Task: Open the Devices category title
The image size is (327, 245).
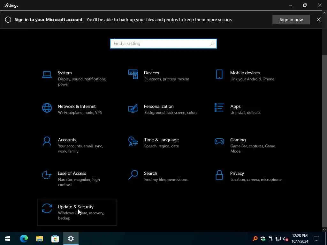Action: [x=151, y=73]
